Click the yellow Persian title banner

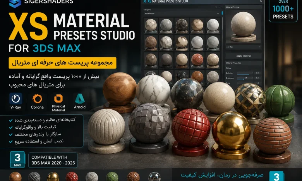[62, 63]
